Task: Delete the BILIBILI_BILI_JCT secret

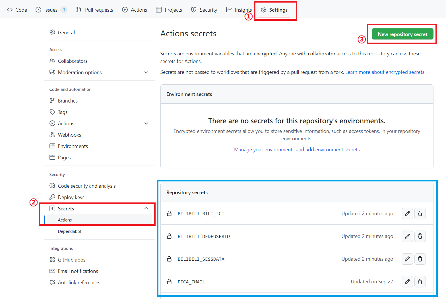Action: [x=420, y=214]
